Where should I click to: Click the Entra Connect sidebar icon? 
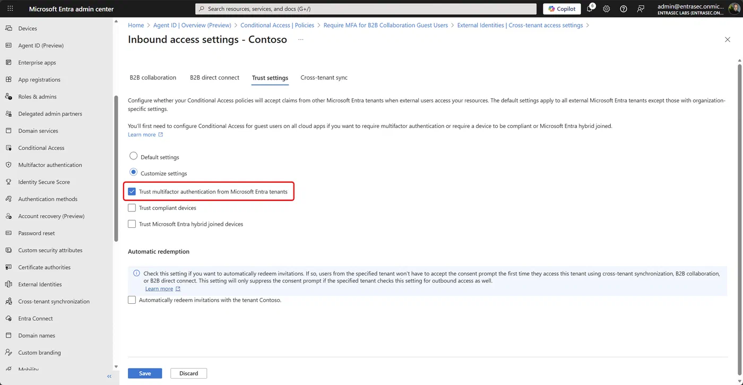click(8, 318)
